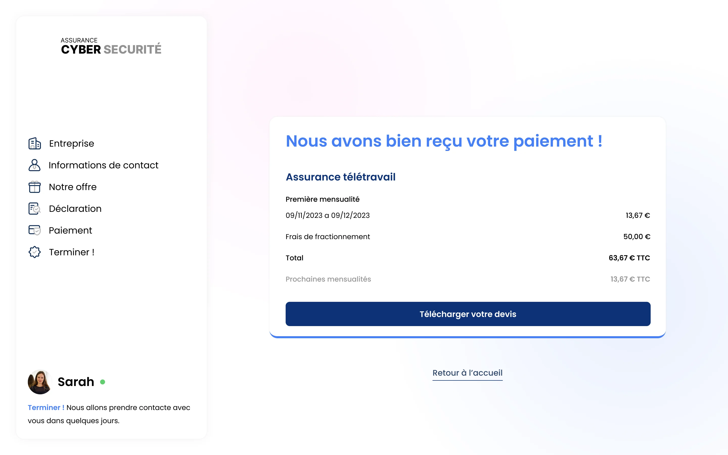Click the Paiement card shield icon
Viewport: 728px width, 455px height.
coord(35,230)
